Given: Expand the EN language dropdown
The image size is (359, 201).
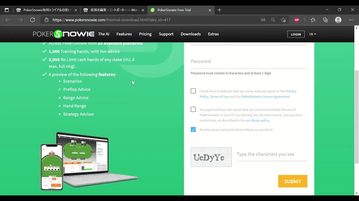Looking at the screenshot, I should pos(313,34).
